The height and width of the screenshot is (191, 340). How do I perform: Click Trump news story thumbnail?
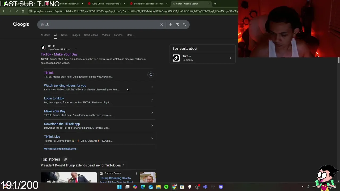(69, 177)
